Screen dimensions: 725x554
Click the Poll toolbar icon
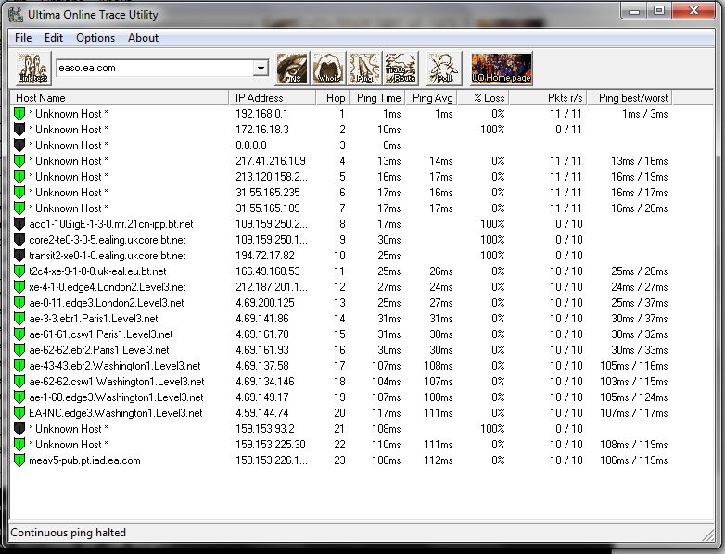click(x=444, y=69)
